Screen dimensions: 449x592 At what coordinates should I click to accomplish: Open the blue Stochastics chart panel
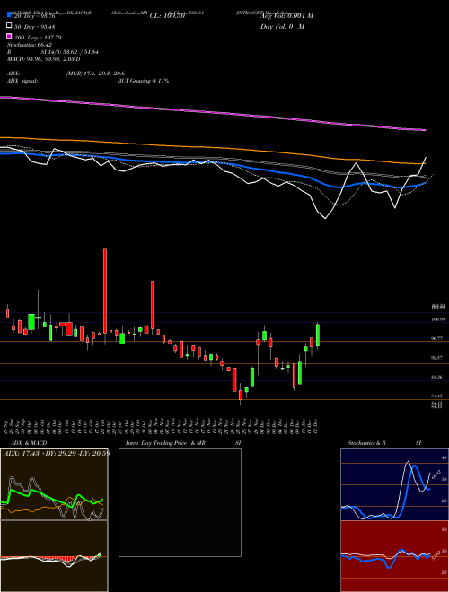(394, 484)
